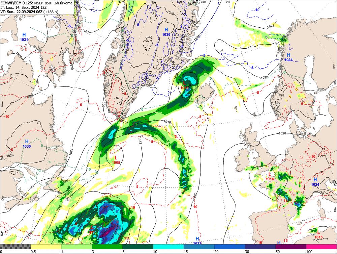
Task: Click the steel-blue 15–20 legend swatch
Action: [x=199, y=247]
